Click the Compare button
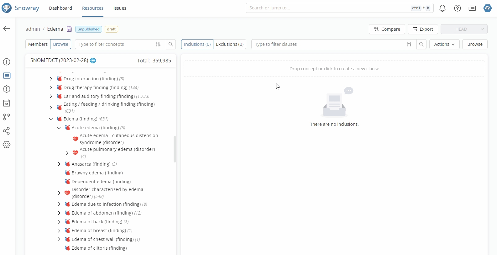 coord(387,29)
